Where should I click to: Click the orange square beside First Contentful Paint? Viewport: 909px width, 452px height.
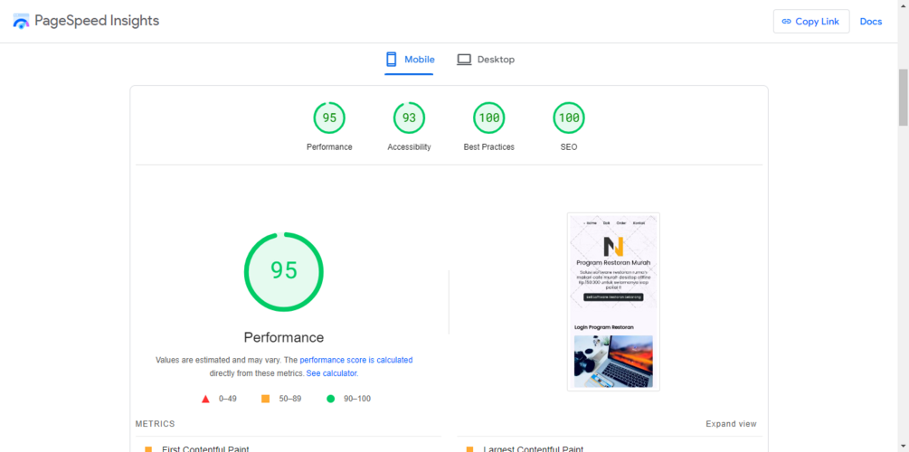147,449
